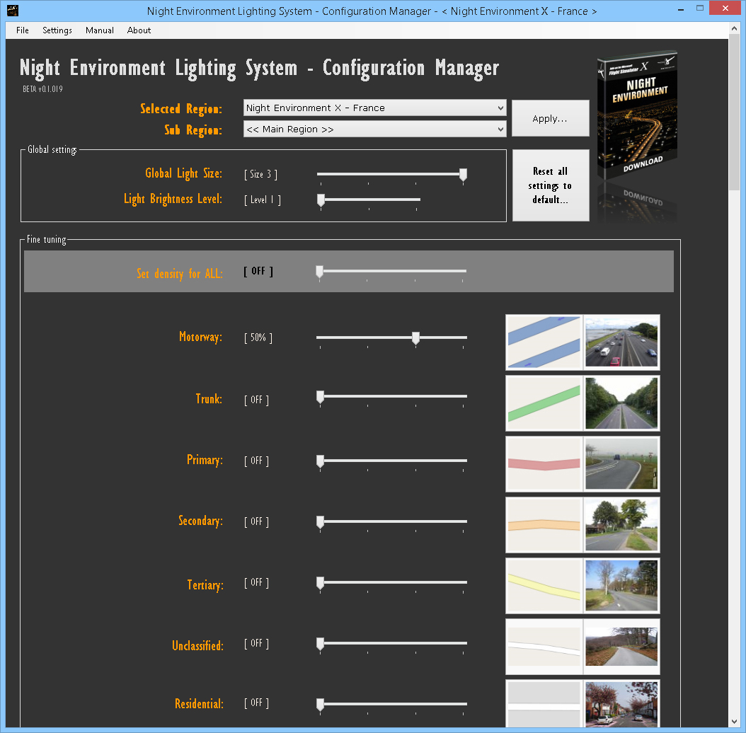Click Reset all settings to default button
746x733 pixels.
tap(550, 185)
